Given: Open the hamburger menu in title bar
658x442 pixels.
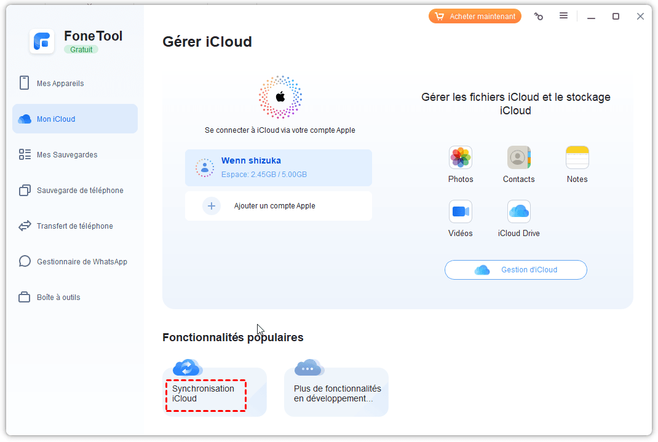Looking at the screenshot, I should click(563, 16).
